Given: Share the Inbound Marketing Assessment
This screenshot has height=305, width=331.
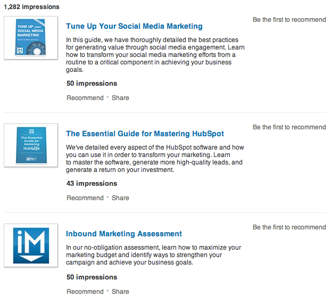Looking at the screenshot, I should click(120, 292).
